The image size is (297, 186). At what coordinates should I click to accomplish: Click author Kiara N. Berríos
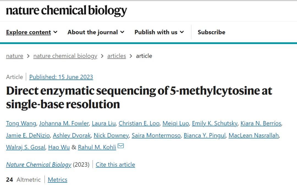(261, 124)
